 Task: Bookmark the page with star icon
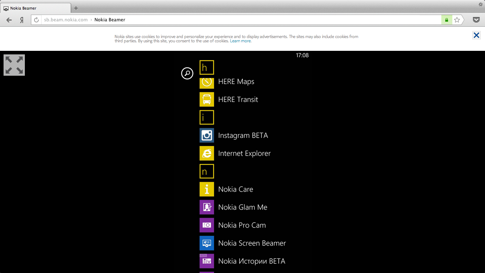[457, 20]
